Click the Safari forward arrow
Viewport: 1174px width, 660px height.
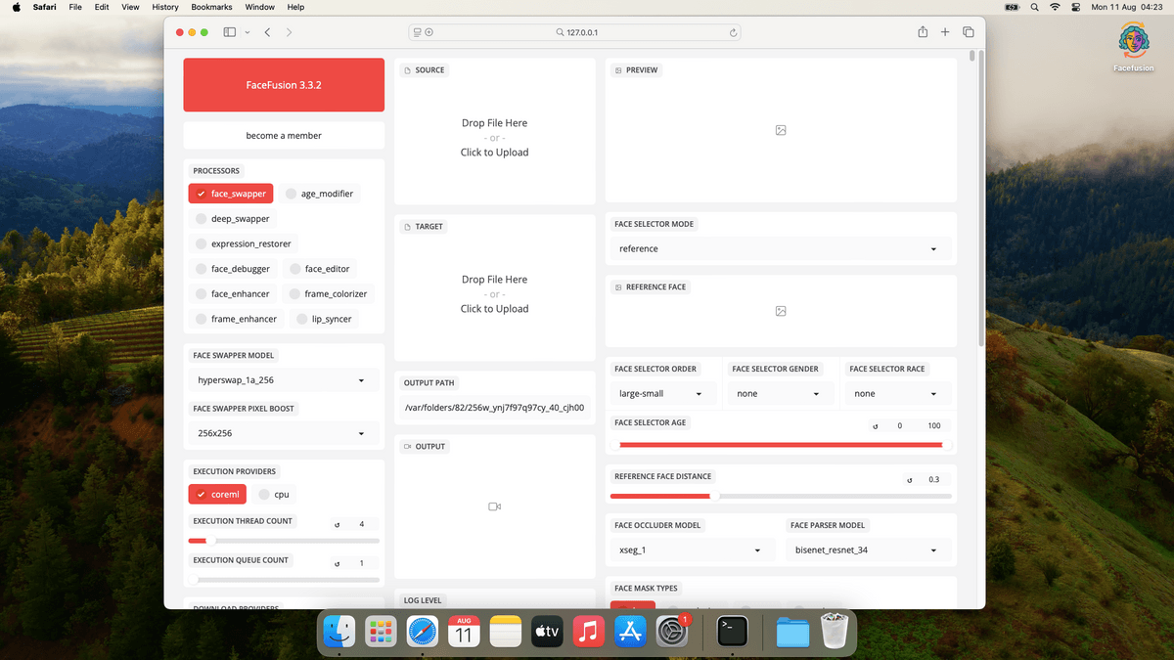[x=289, y=32]
